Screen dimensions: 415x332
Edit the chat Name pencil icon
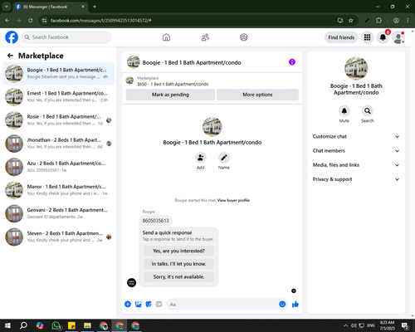click(x=224, y=158)
